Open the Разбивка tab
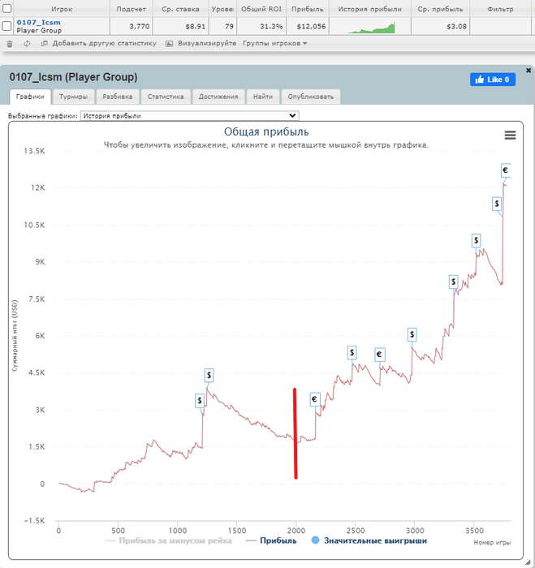The width and height of the screenshot is (535, 568). [x=118, y=97]
